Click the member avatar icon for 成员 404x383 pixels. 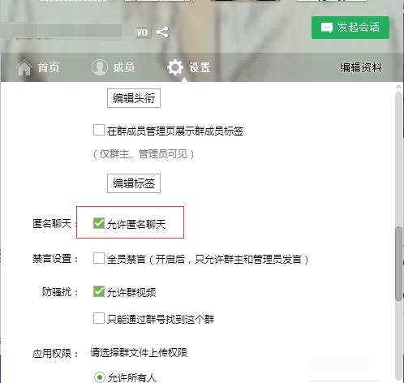coord(100,67)
